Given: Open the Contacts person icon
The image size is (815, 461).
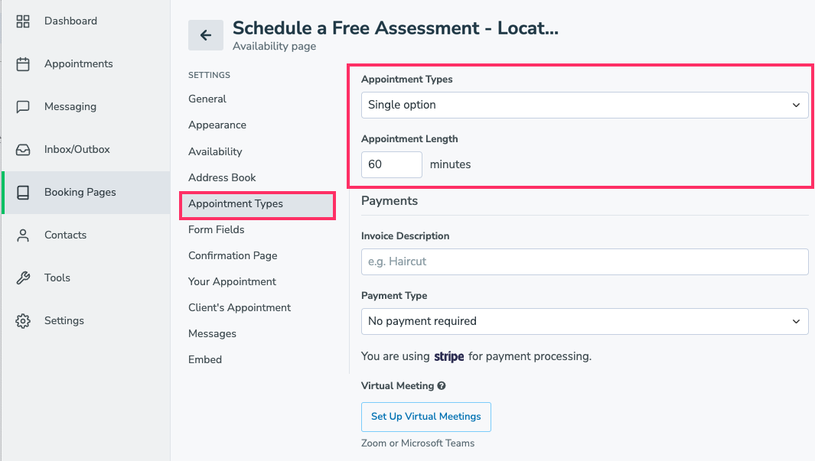Looking at the screenshot, I should click(23, 235).
